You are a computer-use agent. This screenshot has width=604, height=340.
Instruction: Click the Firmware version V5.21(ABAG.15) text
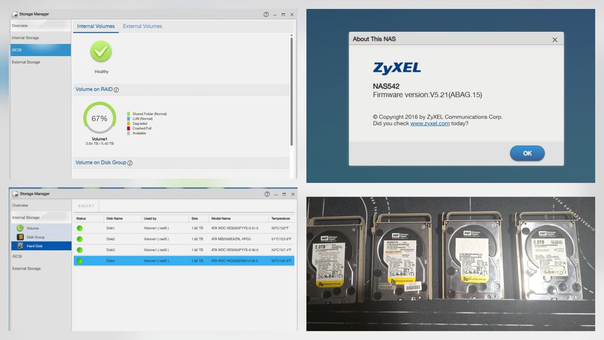coord(427,95)
